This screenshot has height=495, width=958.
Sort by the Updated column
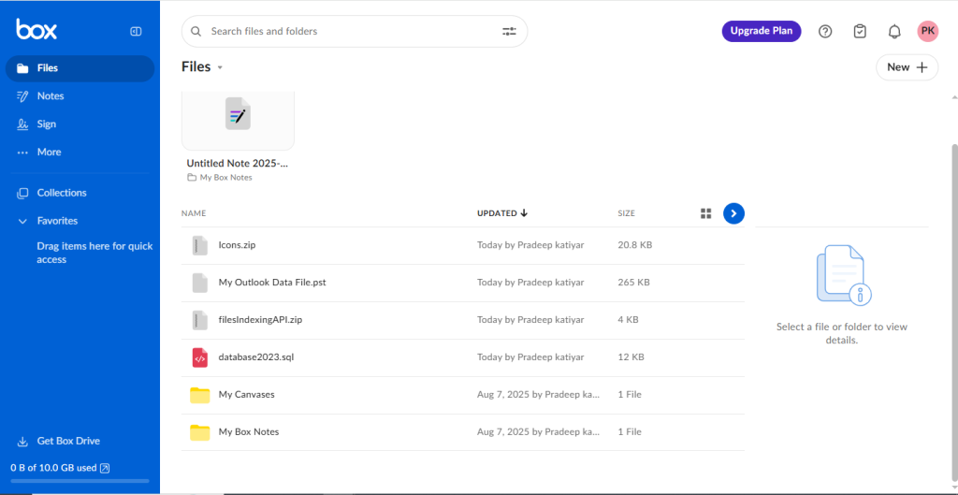(x=502, y=213)
